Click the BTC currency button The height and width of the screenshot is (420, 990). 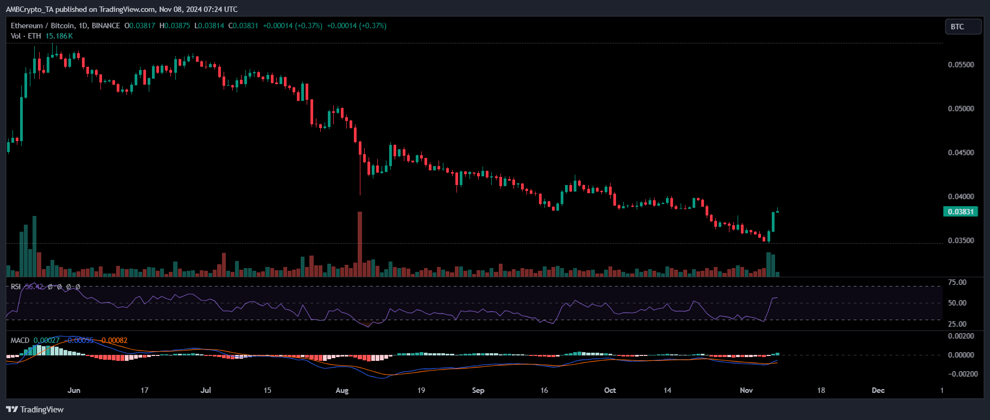(x=963, y=27)
